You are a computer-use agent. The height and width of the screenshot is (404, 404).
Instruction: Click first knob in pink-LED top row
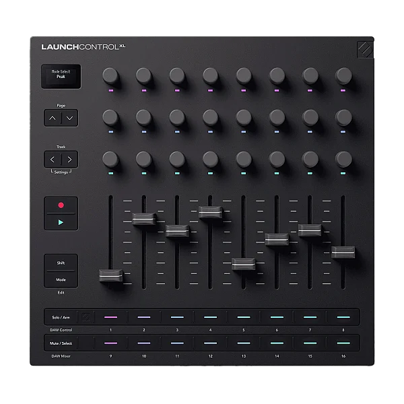(110, 76)
